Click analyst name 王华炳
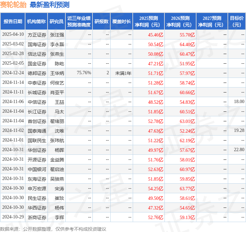This screenshot has height=232, width=246. pyautogui.click(x=57, y=73)
